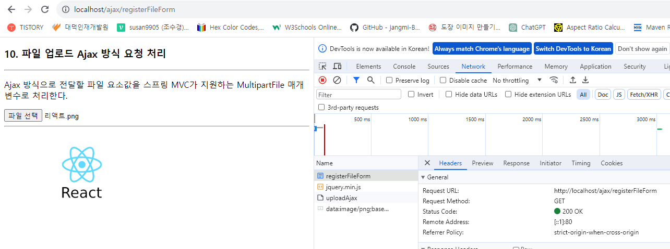Select the jquery.min.js request row
This screenshot has height=249, width=670.
[366, 187]
